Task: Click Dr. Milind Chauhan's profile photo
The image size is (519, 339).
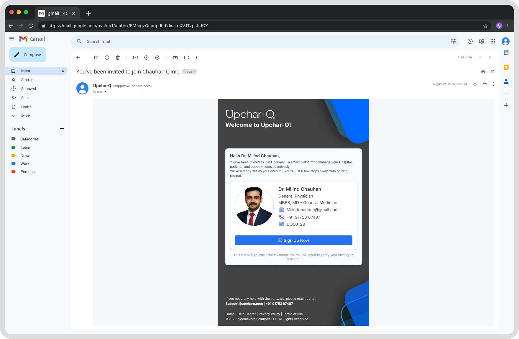Action: click(x=254, y=207)
